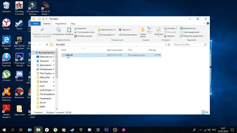Click the Photoshop icon in the taskbar
Screen dimensions: 237x133
point(107,130)
